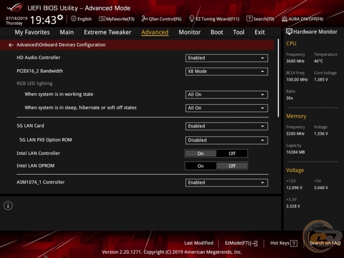Select the 5G LAN Card label
The width and height of the screenshot is (344, 258).
click(x=30, y=126)
